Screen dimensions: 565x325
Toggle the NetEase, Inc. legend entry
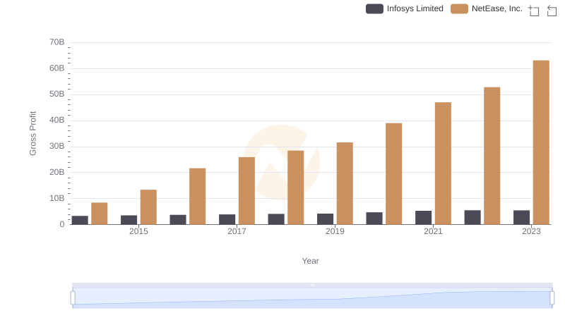point(487,8)
